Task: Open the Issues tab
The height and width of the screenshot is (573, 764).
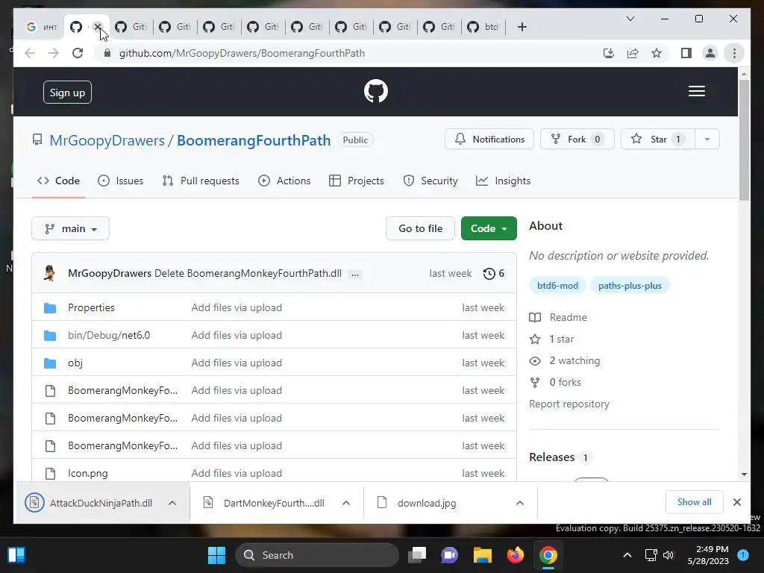Action: [x=120, y=181]
